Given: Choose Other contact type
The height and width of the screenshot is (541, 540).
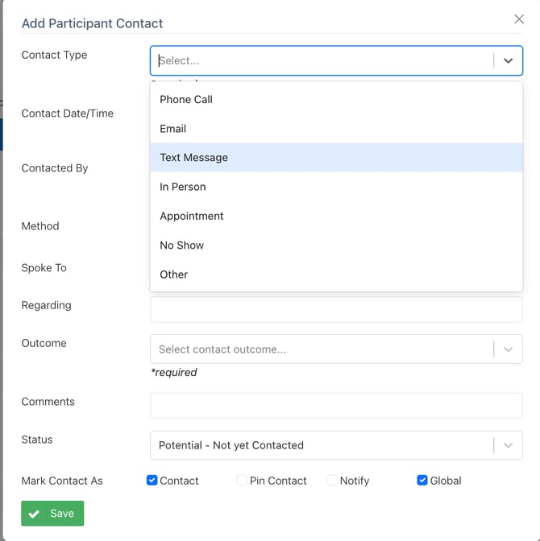Looking at the screenshot, I should point(174,275).
